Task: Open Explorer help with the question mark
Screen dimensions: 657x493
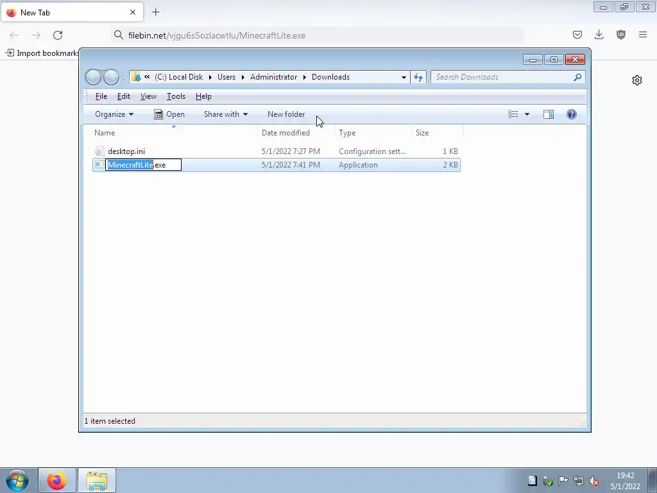Action: (x=571, y=114)
